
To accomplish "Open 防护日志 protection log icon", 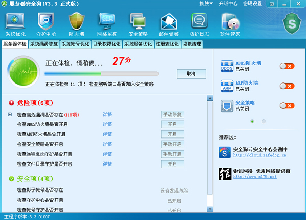I will click(x=199, y=24).
